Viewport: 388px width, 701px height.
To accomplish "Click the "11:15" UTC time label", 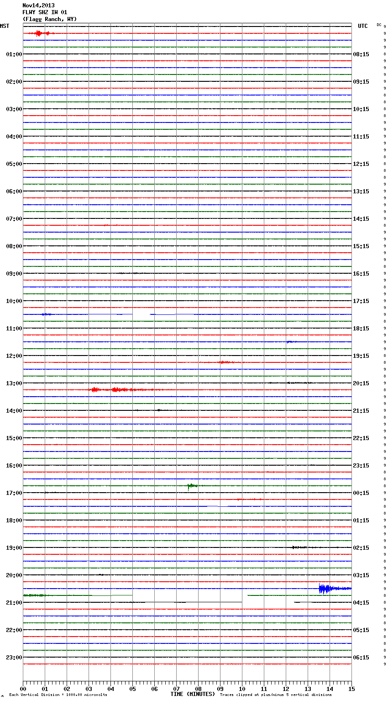I will click(361, 137).
